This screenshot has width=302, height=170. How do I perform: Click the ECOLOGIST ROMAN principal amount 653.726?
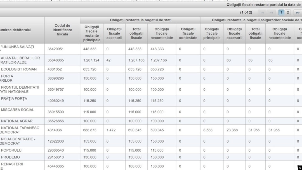[x=90, y=69]
